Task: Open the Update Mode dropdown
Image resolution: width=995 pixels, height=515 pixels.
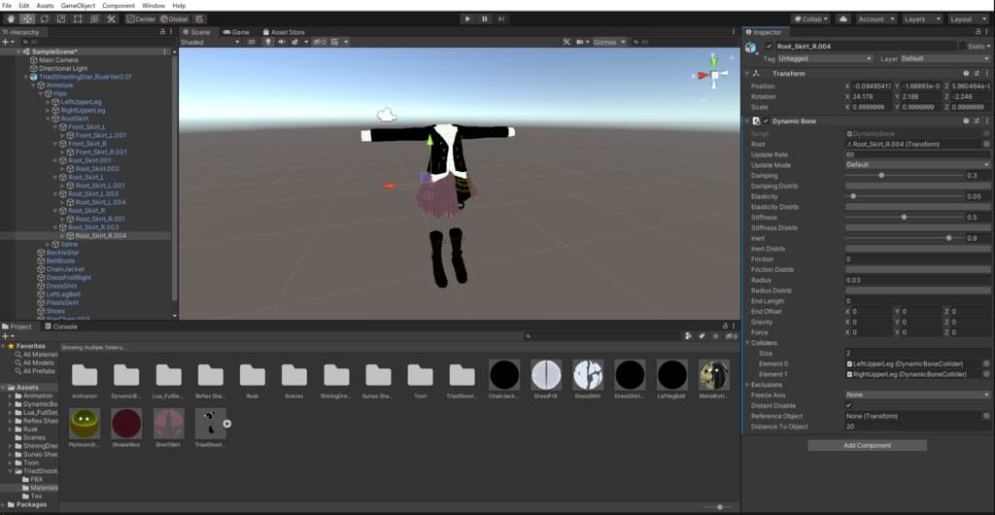Action: click(x=917, y=164)
